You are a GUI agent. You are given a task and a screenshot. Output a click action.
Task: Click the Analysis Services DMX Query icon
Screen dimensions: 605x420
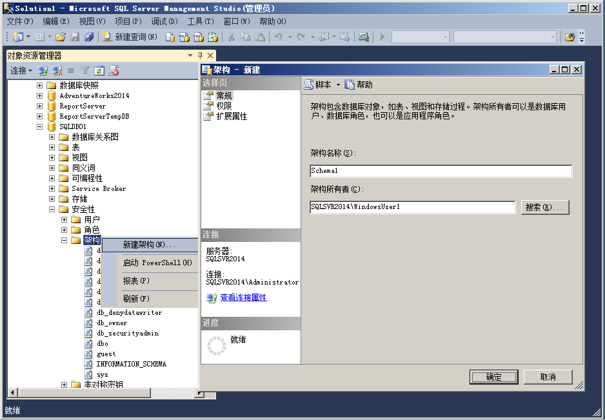pos(198,37)
